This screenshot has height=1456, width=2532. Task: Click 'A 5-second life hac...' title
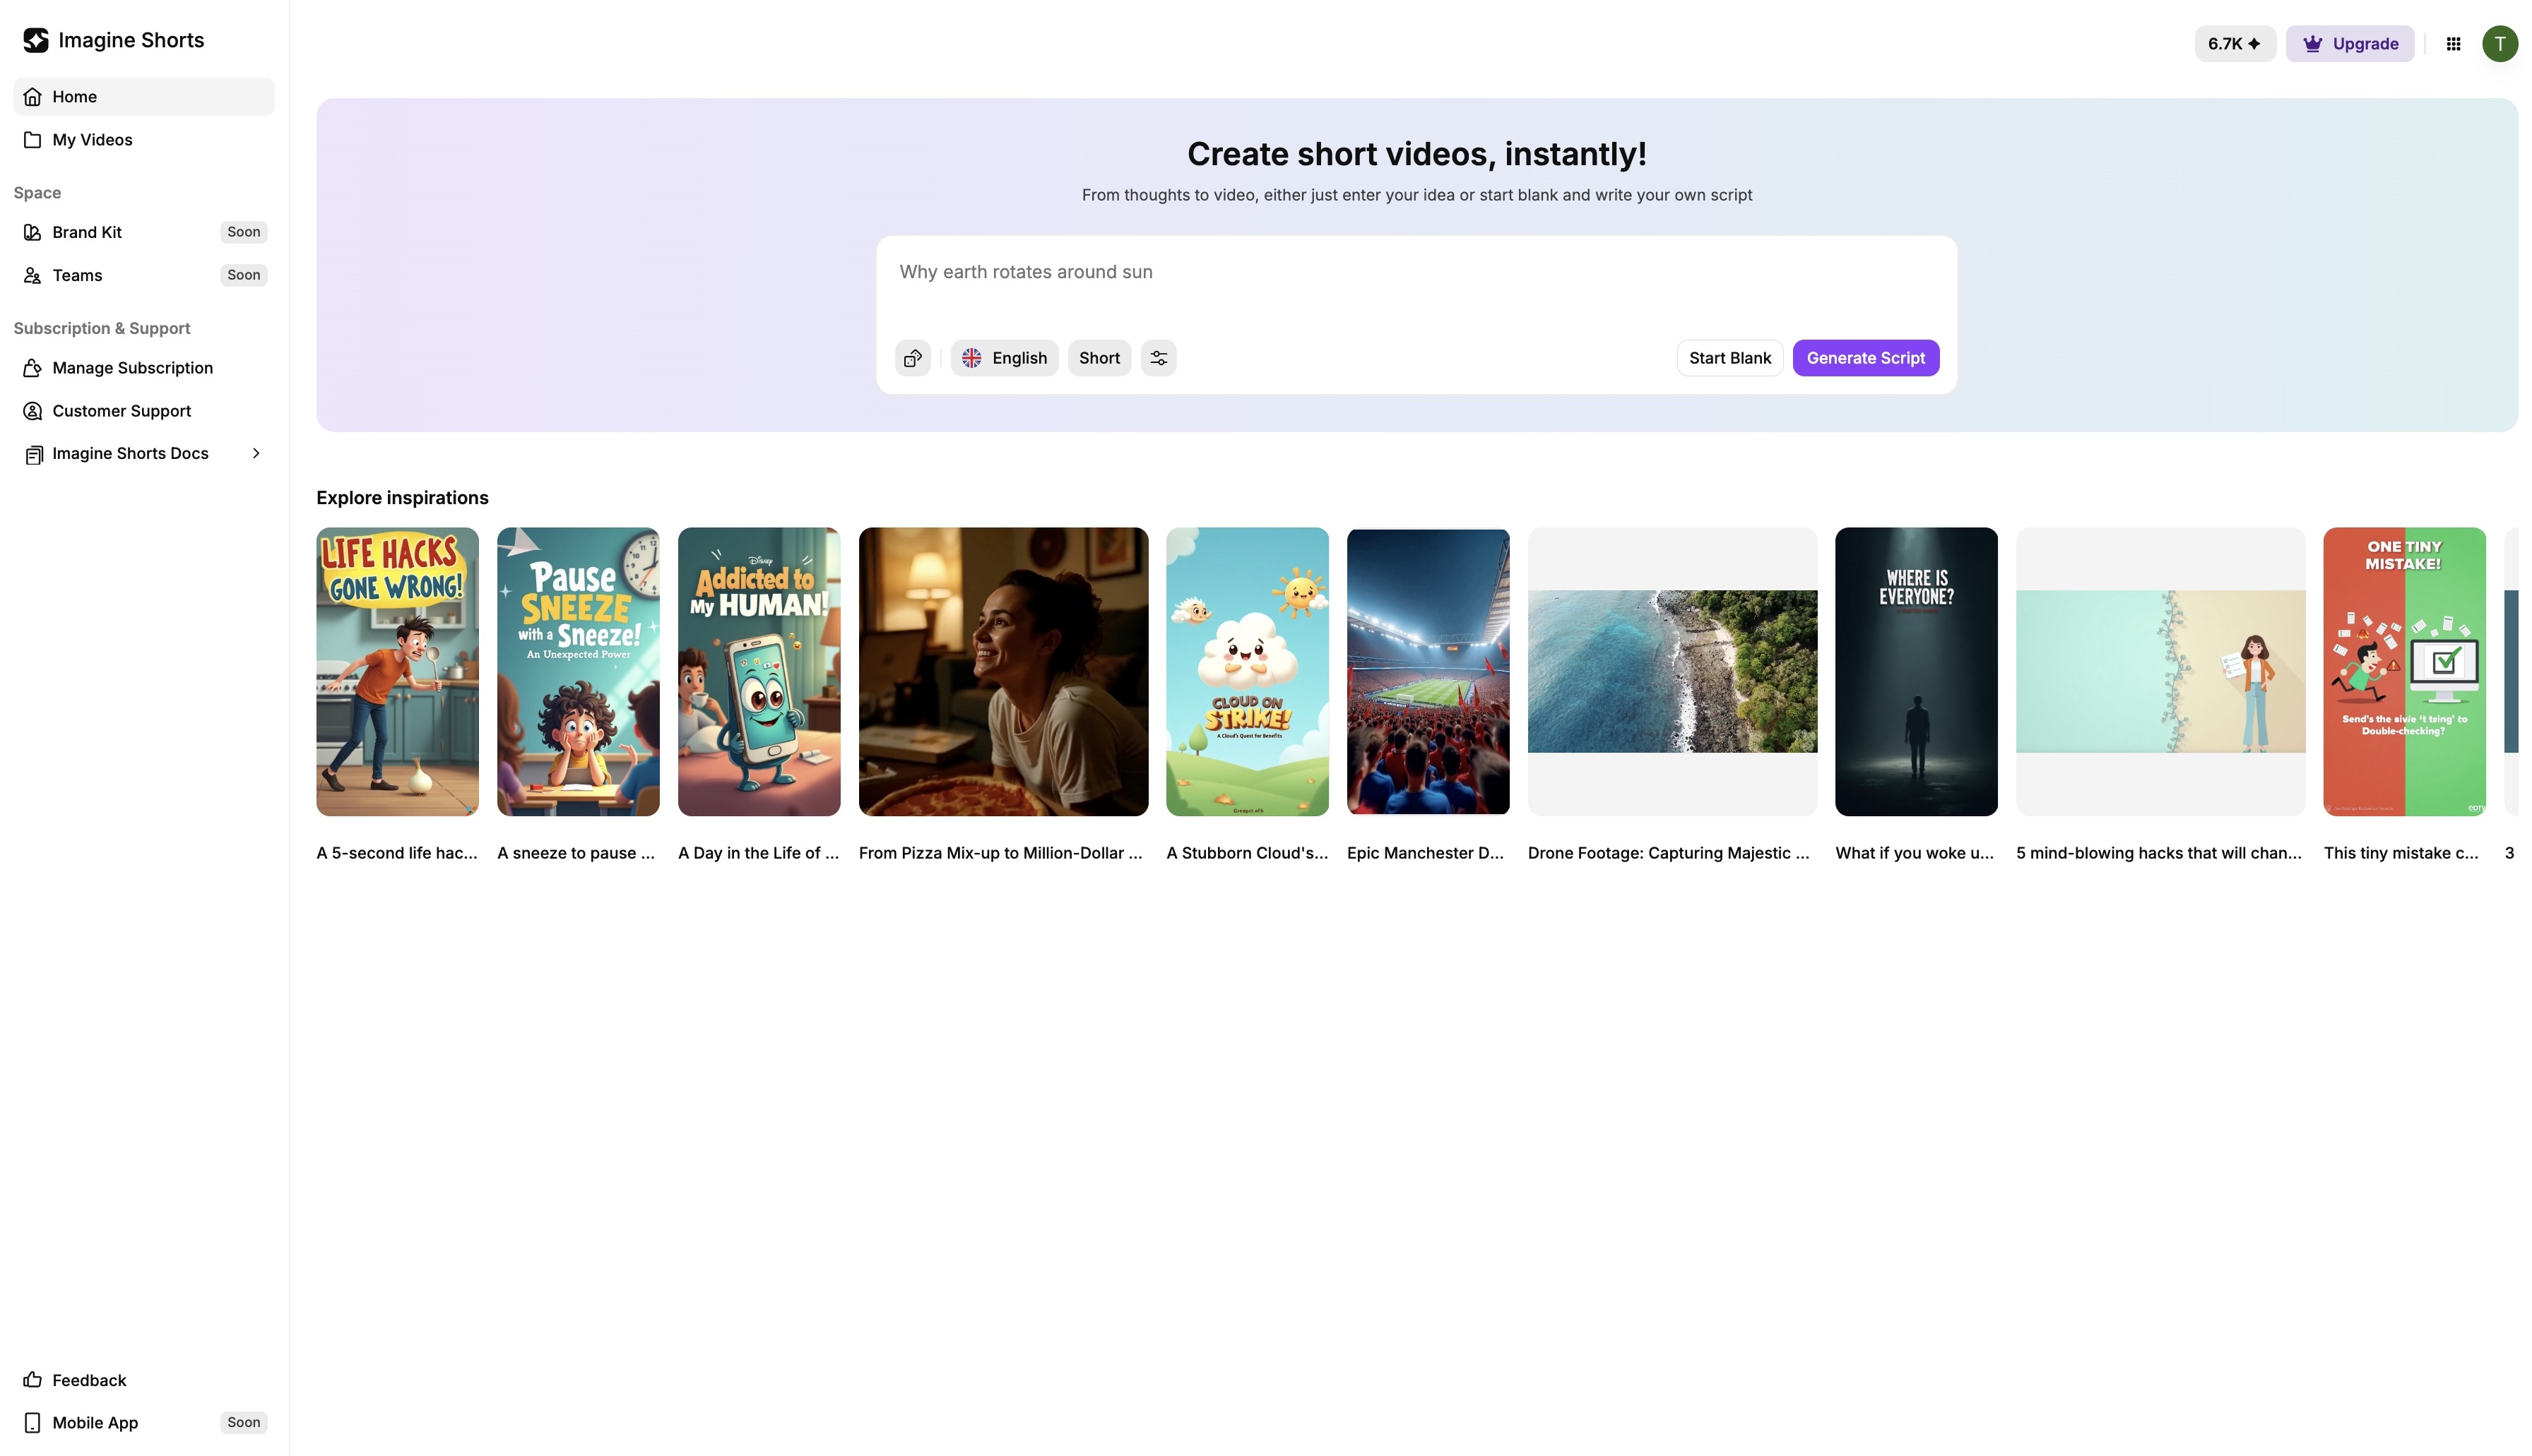tap(397, 853)
